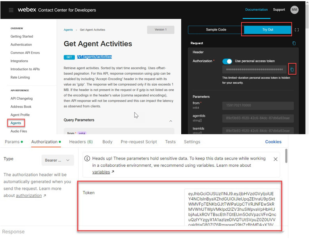Open API Changelog in sidebar

(x=21, y=98)
